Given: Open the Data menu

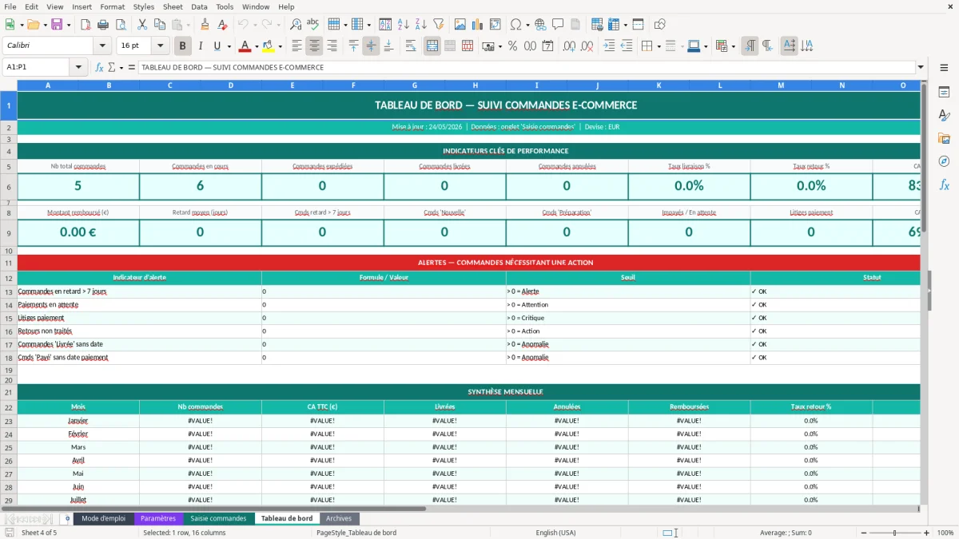Looking at the screenshot, I should (199, 6).
